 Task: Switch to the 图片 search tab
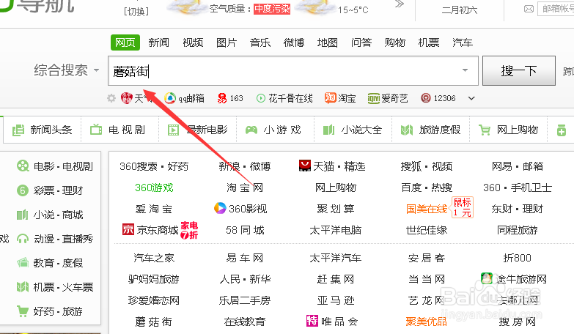(227, 42)
